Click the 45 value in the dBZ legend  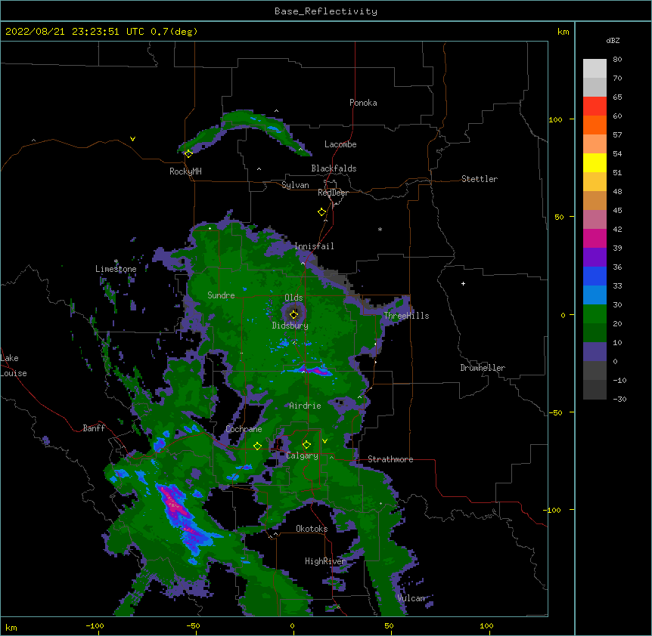click(x=617, y=211)
